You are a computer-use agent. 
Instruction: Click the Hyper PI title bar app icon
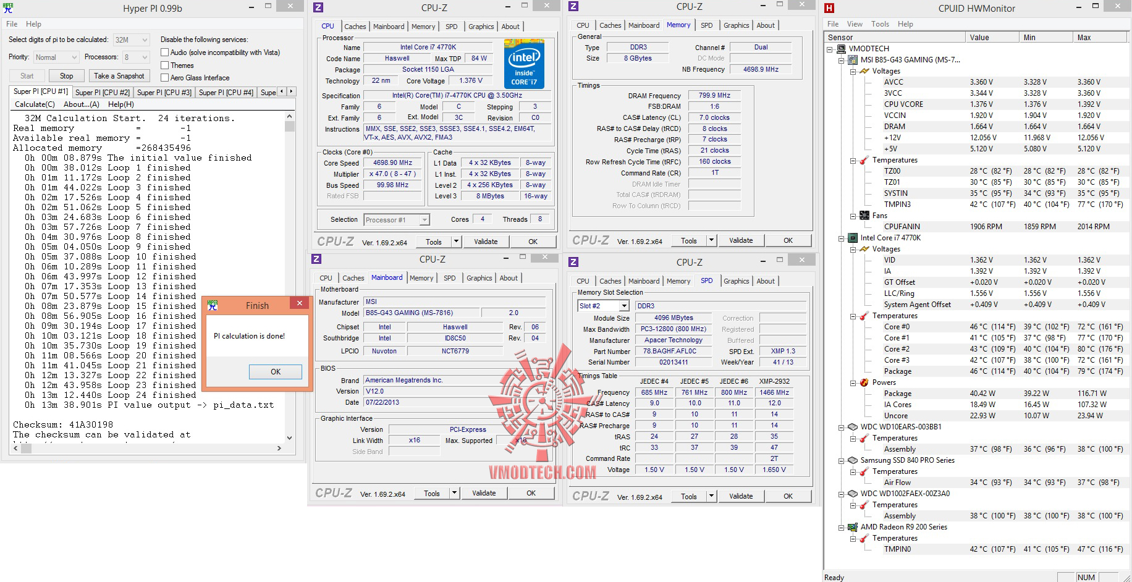coord(7,8)
